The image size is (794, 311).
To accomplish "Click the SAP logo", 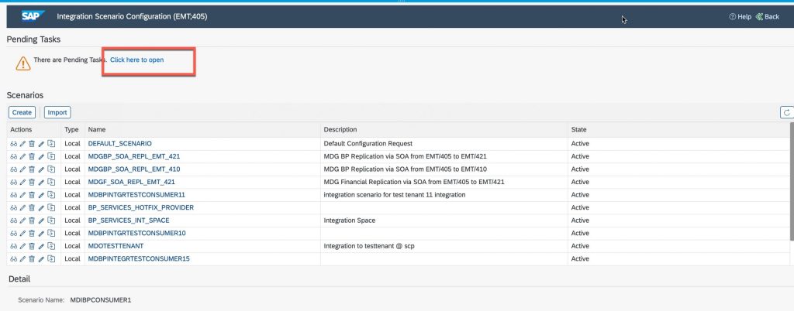I will tap(33, 17).
